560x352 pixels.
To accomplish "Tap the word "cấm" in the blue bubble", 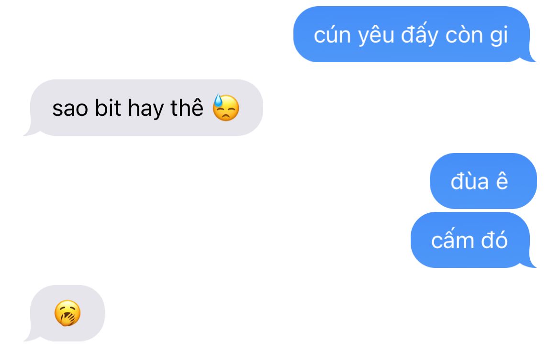I will [x=452, y=239].
